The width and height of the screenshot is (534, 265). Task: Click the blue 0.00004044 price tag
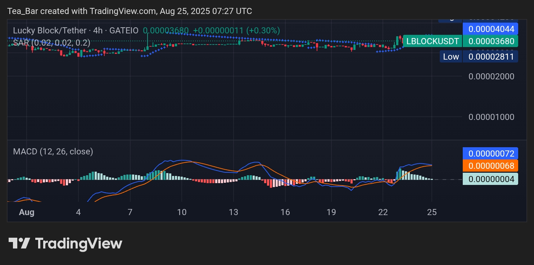pyautogui.click(x=490, y=29)
